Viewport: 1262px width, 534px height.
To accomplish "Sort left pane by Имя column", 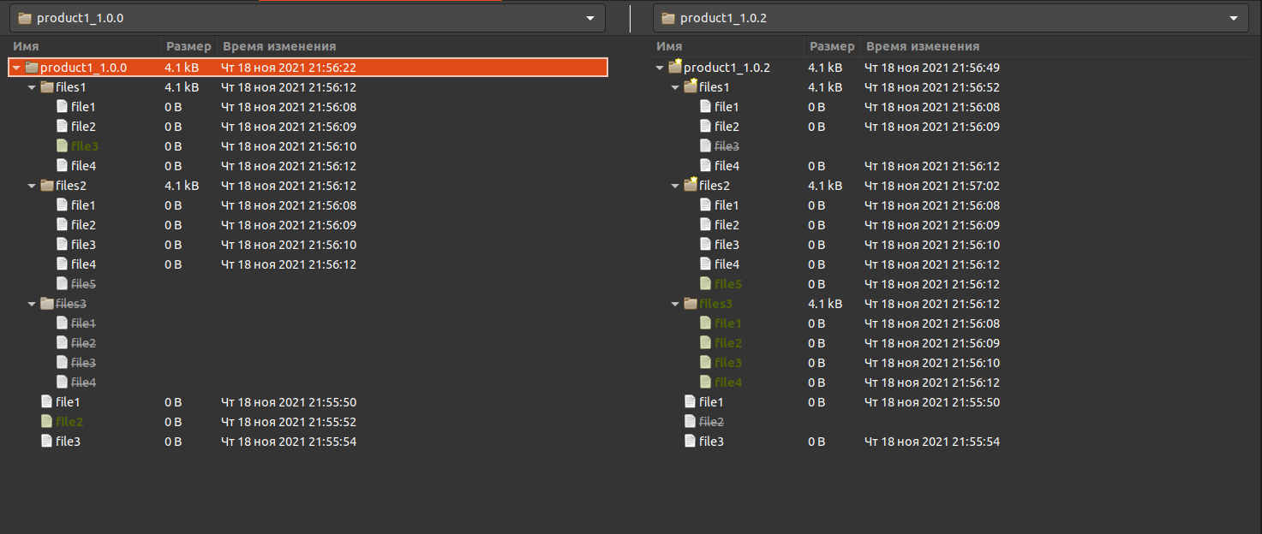I will [x=83, y=46].
